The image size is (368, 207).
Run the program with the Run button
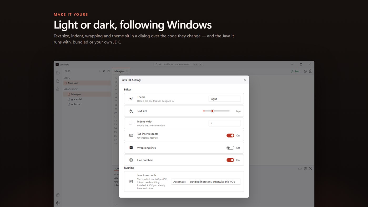(295, 71)
